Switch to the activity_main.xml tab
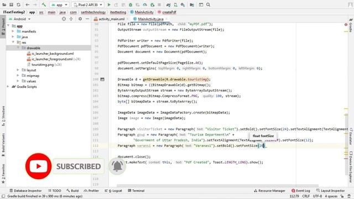This screenshot has height=199, width=354. (112, 19)
